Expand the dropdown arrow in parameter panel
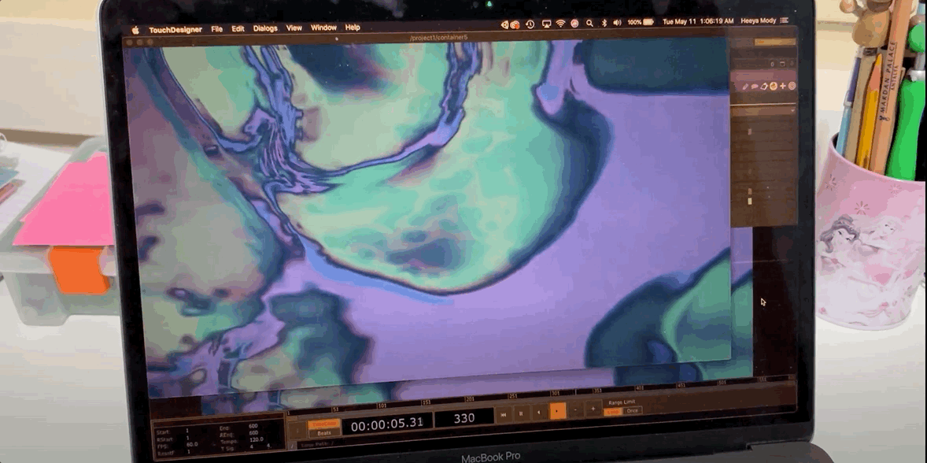This screenshot has width=927, height=463. (x=792, y=110)
